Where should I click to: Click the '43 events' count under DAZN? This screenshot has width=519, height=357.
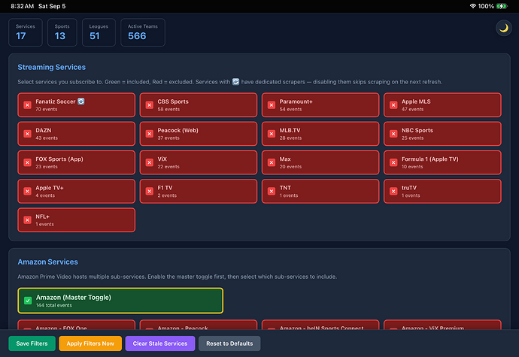pyautogui.click(x=47, y=138)
